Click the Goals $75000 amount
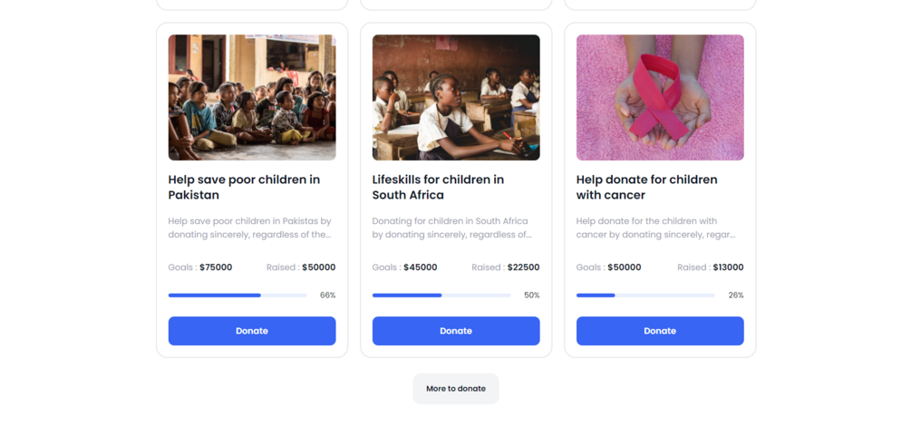Screen dimensions: 911x437 [215, 267]
